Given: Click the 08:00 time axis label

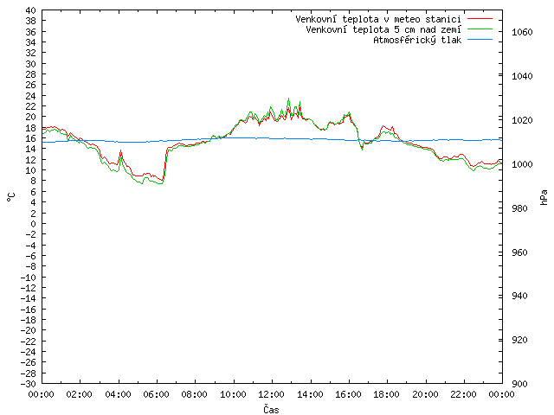Looking at the screenshot, I should (195, 394).
